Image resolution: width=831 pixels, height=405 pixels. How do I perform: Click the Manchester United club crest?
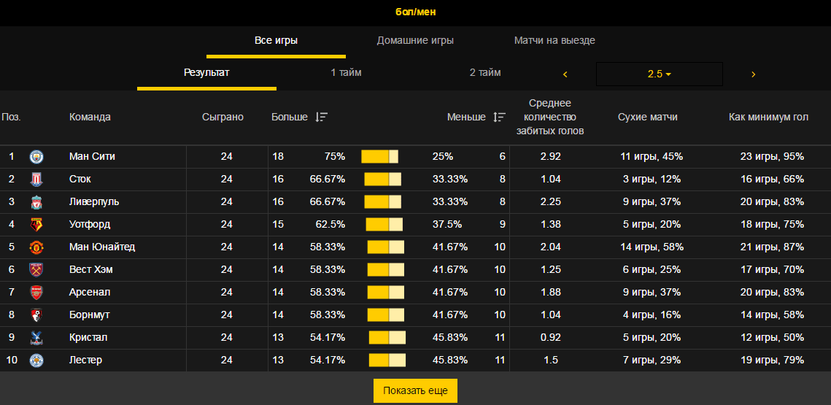[36, 247]
